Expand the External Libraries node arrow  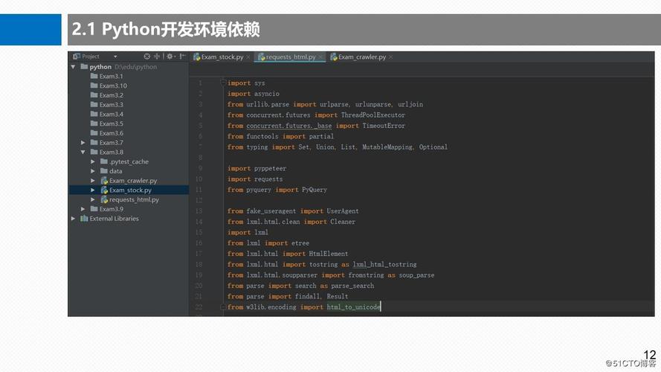point(74,219)
